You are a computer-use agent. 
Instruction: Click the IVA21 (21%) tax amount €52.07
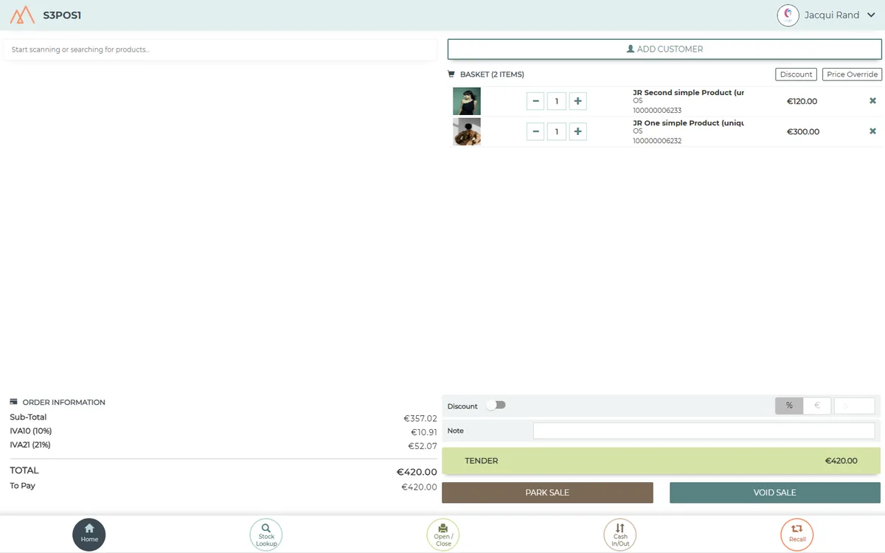[423, 446]
